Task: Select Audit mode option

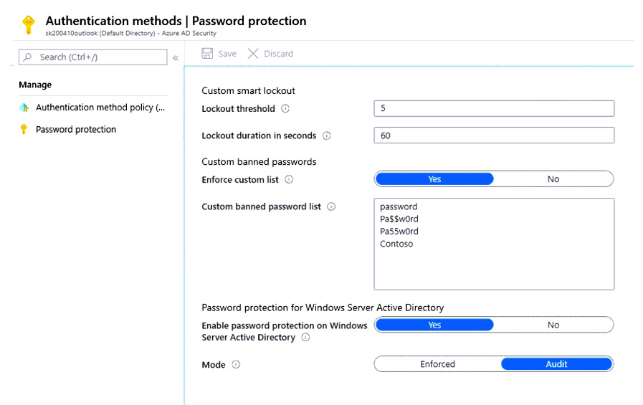Action: click(556, 364)
